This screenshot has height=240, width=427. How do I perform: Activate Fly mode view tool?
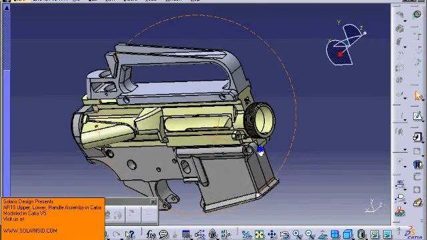point(246,234)
